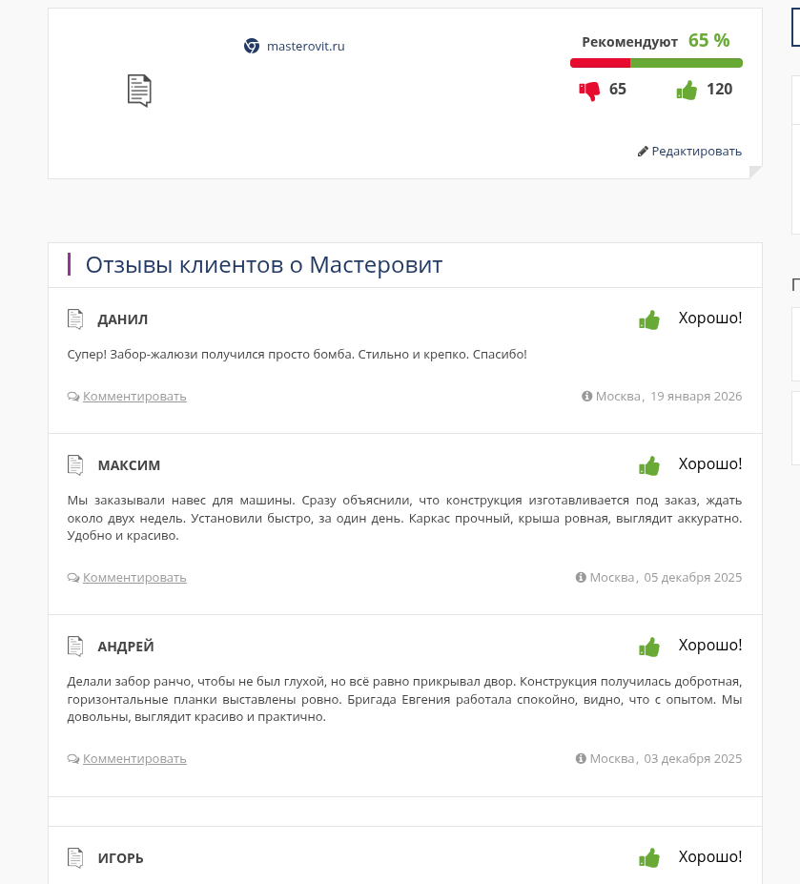Click the Chrome-style icon beside masterovit.ru
800x884 pixels.
(252, 46)
